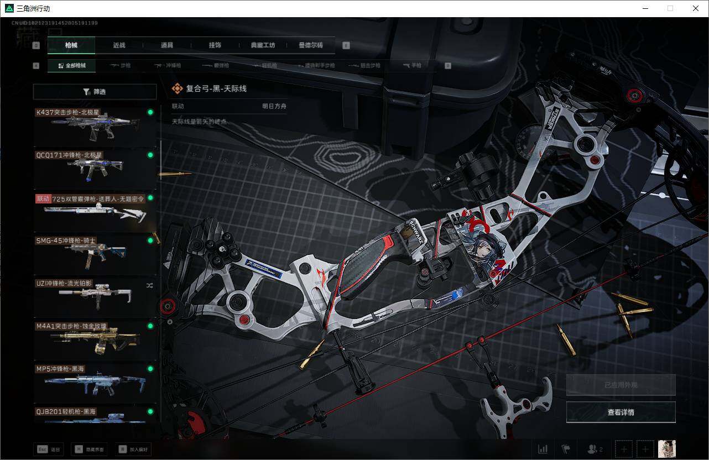Viewport: 709px width, 460px height.
Task: Select the QCQ171冲锋枪-北极星 skin thumbnail
Action: (x=95, y=170)
